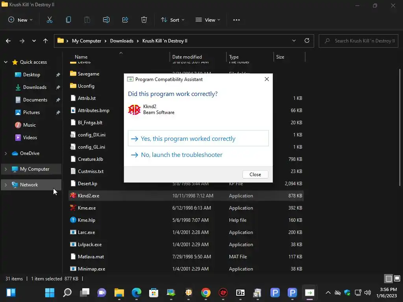
Task: Open recent locations chevron
Action: (x=34, y=41)
